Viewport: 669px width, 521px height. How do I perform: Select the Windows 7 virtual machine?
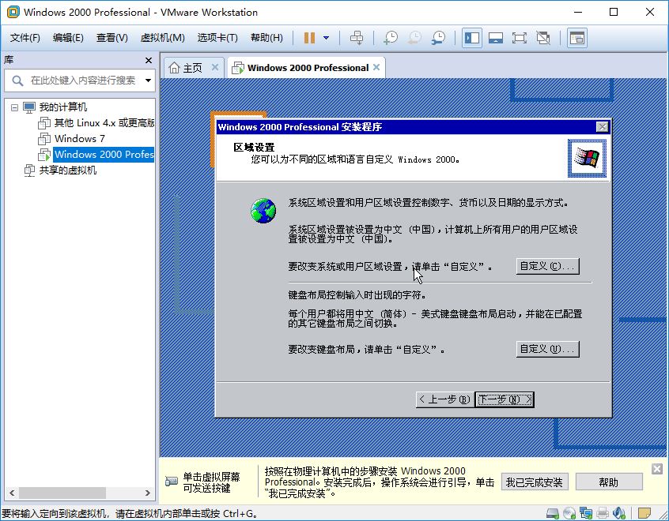(79, 139)
